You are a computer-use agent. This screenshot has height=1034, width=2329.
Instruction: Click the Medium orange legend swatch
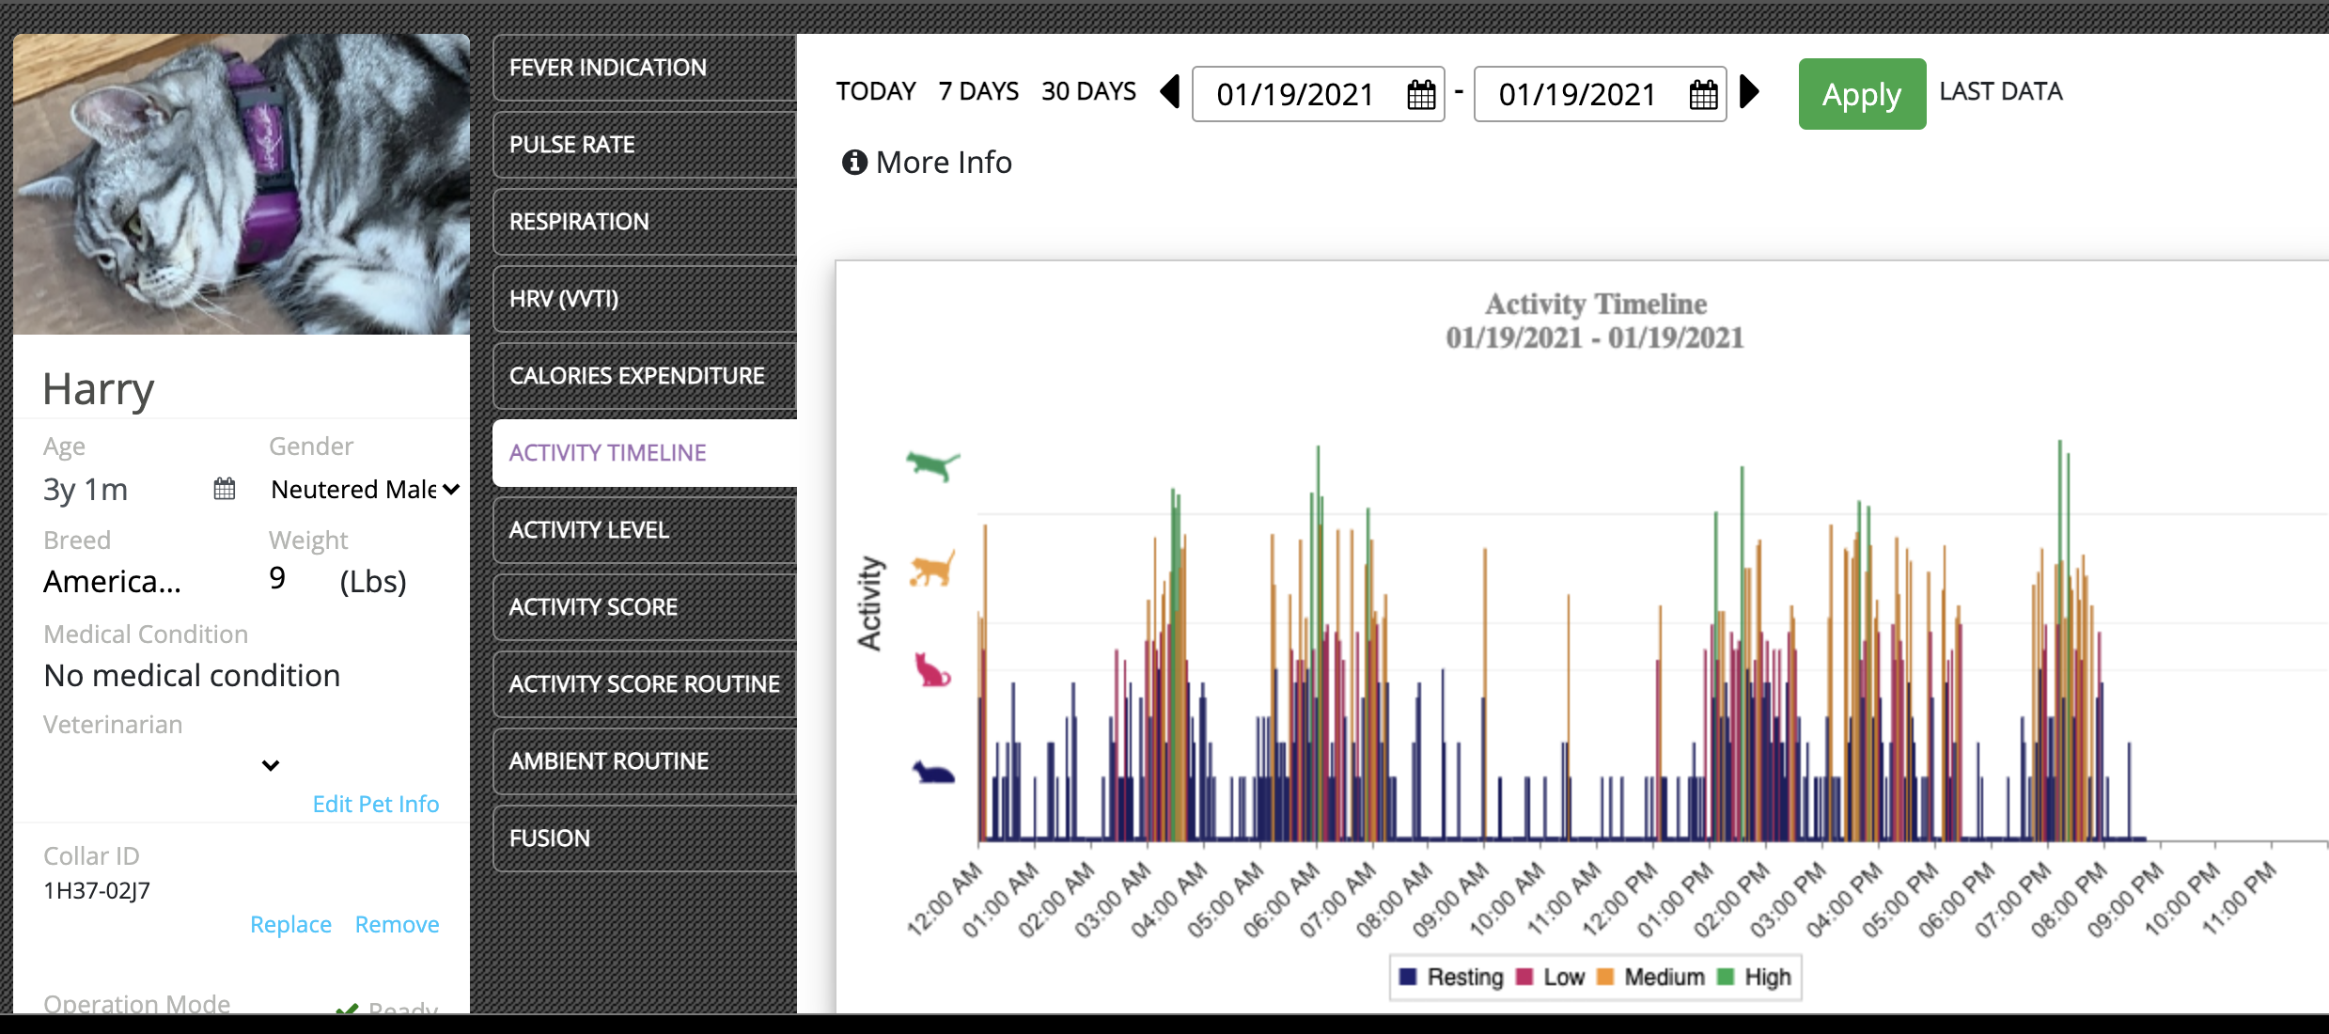1605,978
